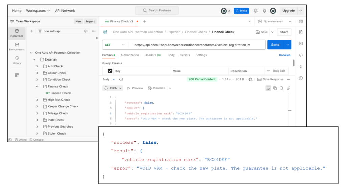Viewport: 346px width, 192px height.
Task: Click the Invite button
Action: pos(241,11)
